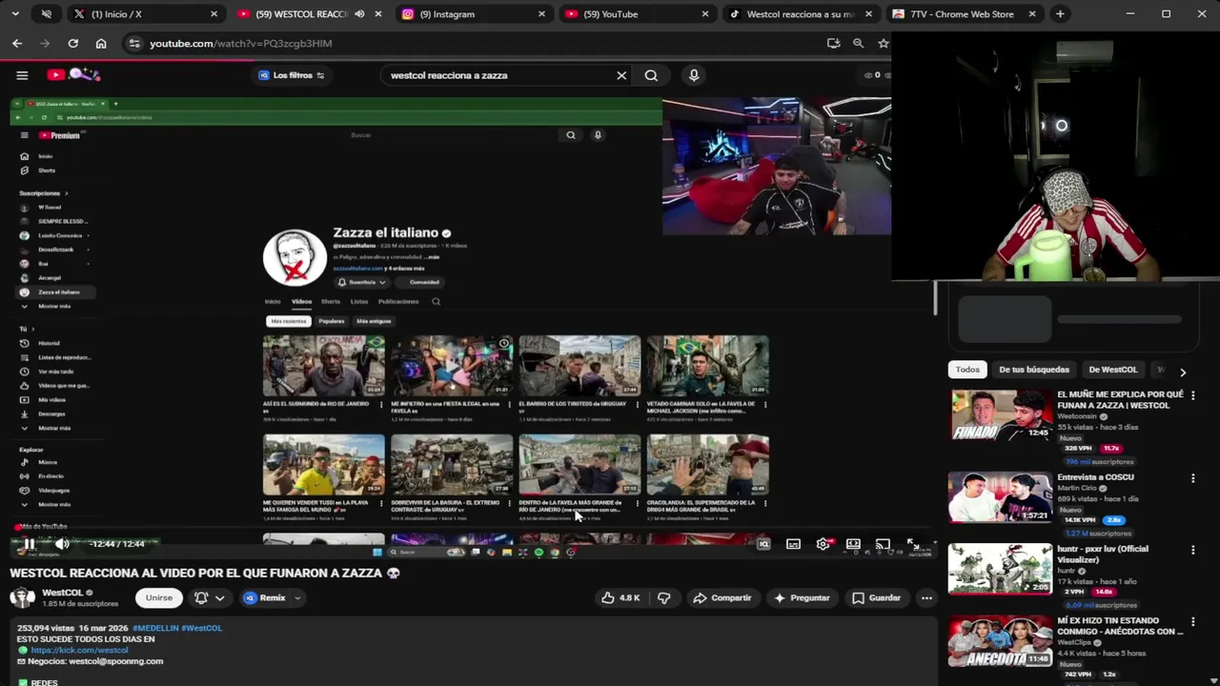This screenshot has width=1220, height=686.
Task: Expand the notification options chevron beside the bell
Action: pyautogui.click(x=220, y=598)
